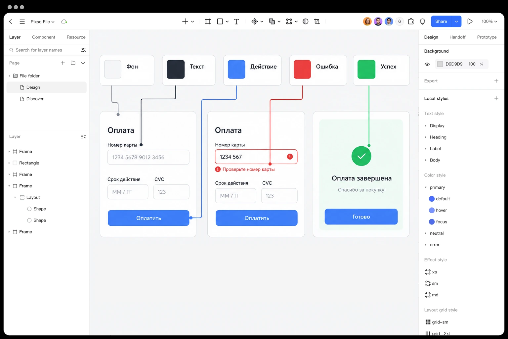
Task: Collapse all layers icon
Action: coord(83,136)
